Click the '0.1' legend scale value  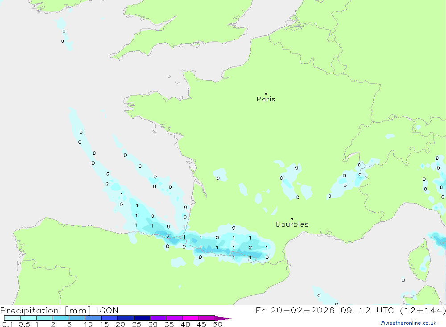[8, 324]
